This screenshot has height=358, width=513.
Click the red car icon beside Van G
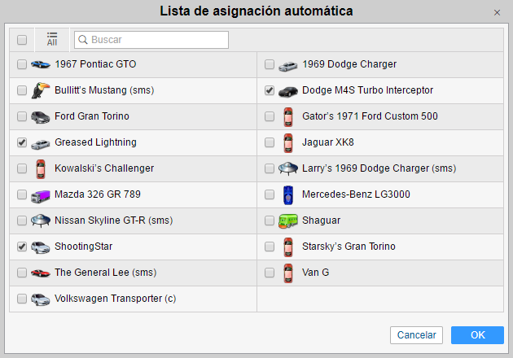[x=287, y=273]
